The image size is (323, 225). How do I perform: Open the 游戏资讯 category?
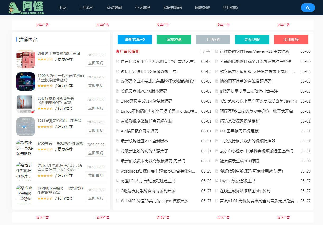[x=174, y=39]
